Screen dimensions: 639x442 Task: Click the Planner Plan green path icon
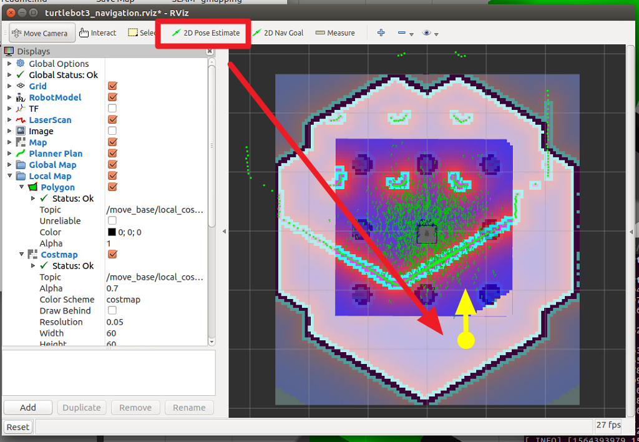[x=21, y=154]
